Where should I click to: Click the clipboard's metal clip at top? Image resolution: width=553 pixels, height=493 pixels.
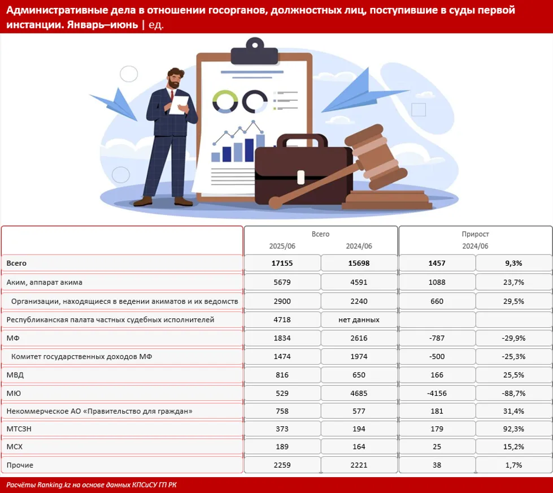[254, 55]
